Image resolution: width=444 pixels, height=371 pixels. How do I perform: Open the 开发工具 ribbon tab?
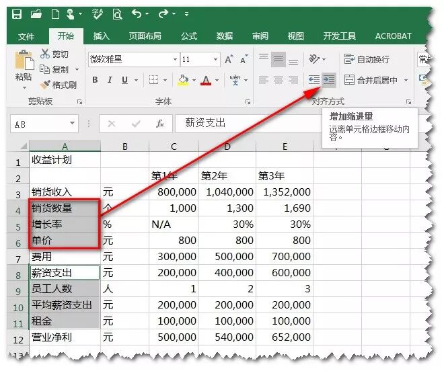pyautogui.click(x=340, y=36)
